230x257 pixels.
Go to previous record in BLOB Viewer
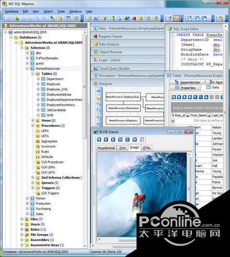106,139
